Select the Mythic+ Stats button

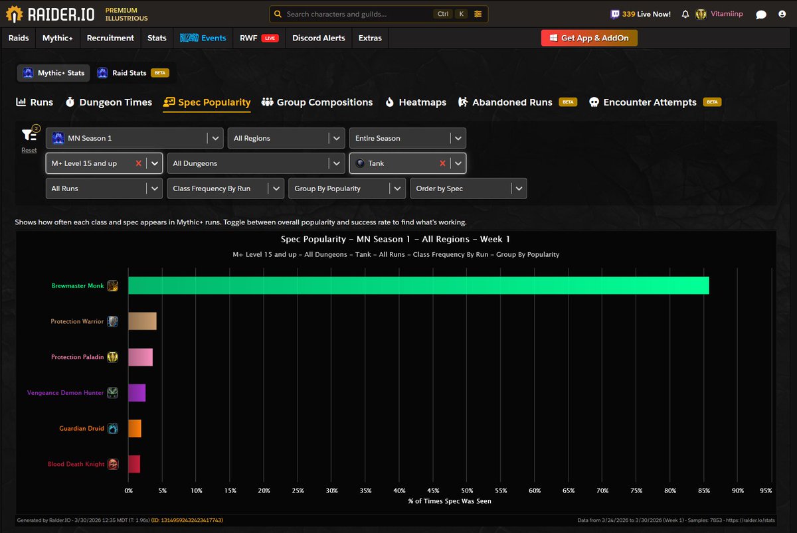pos(54,73)
